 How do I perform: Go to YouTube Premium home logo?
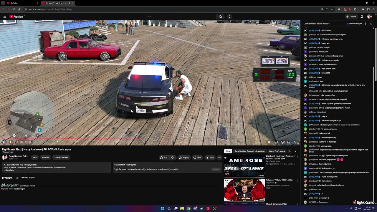pos(16,16)
